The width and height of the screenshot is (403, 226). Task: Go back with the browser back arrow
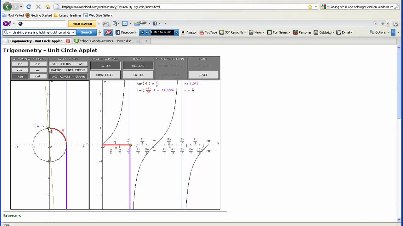point(7,7)
